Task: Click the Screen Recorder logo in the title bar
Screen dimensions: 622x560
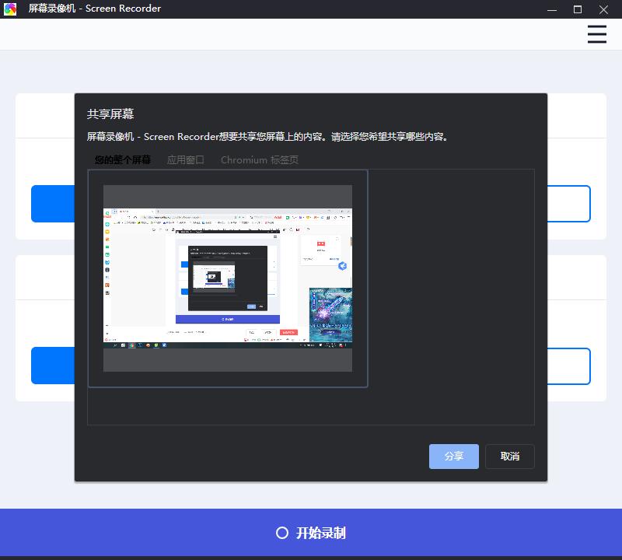Action: [x=11, y=9]
